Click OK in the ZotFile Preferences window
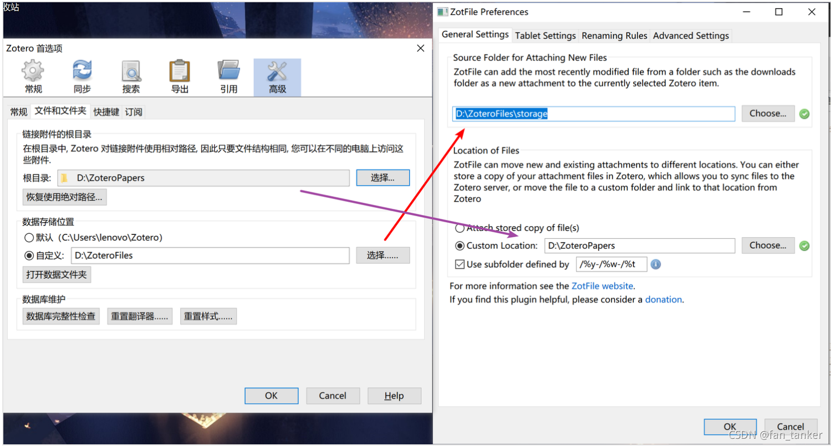831x446 pixels. [730, 427]
